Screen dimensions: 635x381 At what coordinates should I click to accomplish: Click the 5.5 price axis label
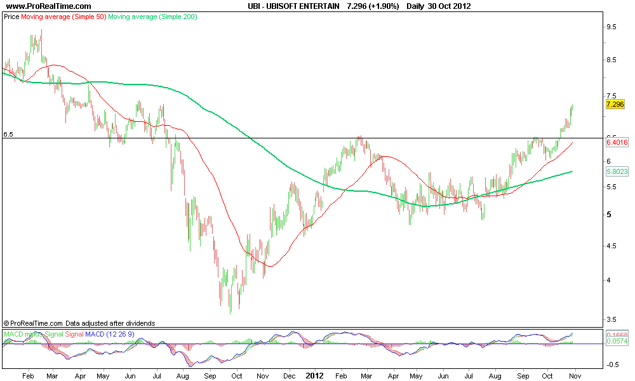pos(611,187)
